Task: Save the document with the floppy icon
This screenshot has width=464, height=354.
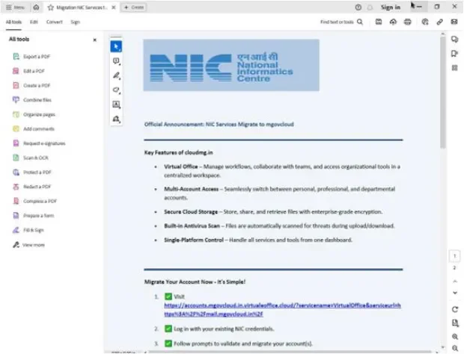Action: coord(379,22)
